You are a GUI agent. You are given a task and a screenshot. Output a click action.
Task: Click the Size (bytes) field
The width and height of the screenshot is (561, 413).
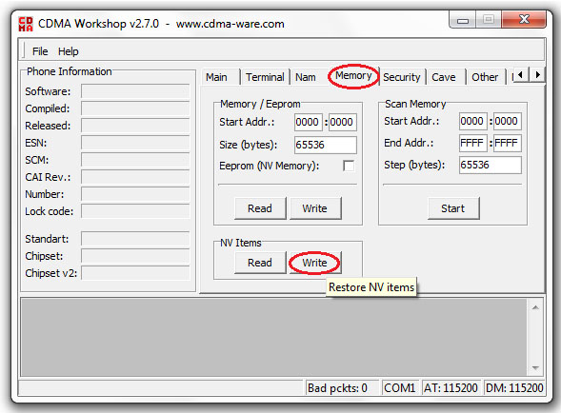click(x=325, y=145)
